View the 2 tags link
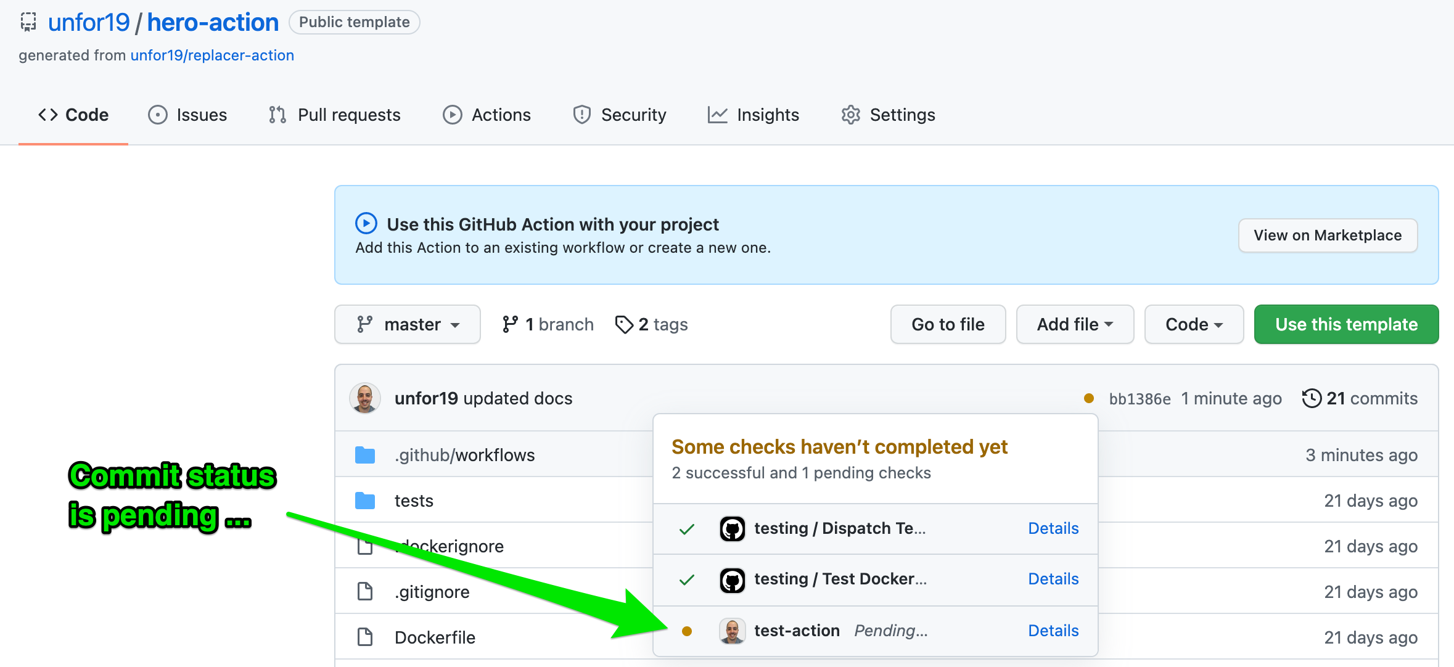 (x=652, y=324)
